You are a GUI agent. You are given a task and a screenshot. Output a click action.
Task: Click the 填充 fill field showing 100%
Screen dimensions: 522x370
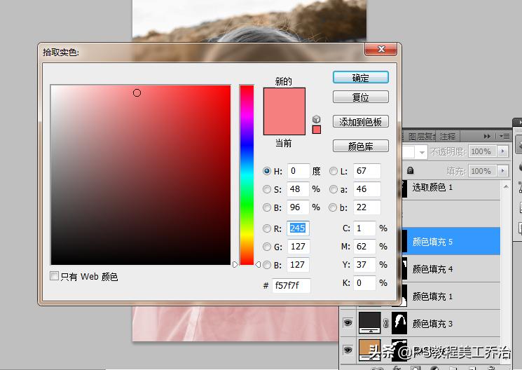(482, 171)
